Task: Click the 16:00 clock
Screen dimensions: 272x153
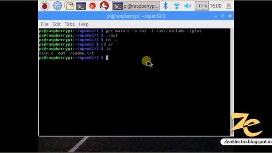Action: 215,6
